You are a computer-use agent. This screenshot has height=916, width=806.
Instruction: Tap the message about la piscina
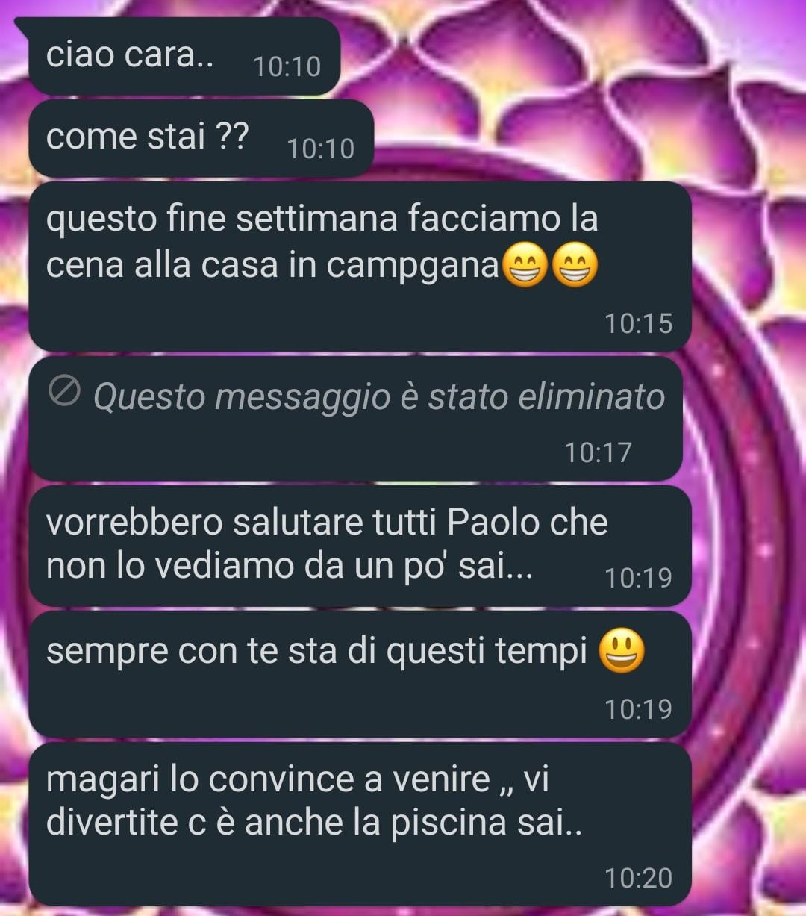click(x=360, y=824)
